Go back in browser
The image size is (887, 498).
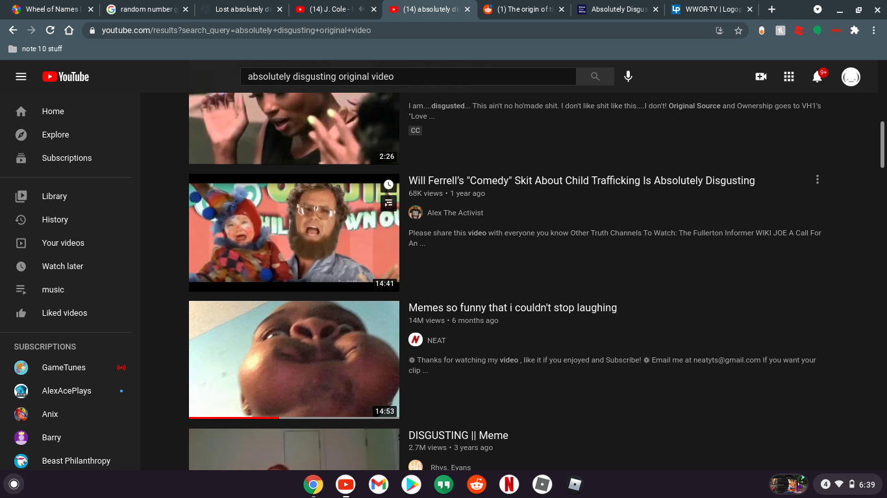(13, 30)
